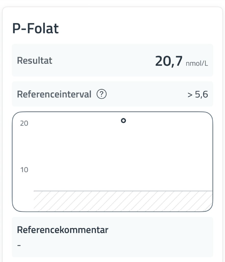Click the dash under Referencekommentar
This screenshot has height=262, width=225.
pyautogui.click(x=19, y=245)
